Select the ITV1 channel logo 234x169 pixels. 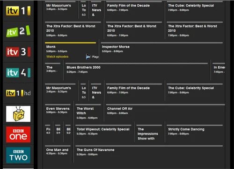pos(18,11)
